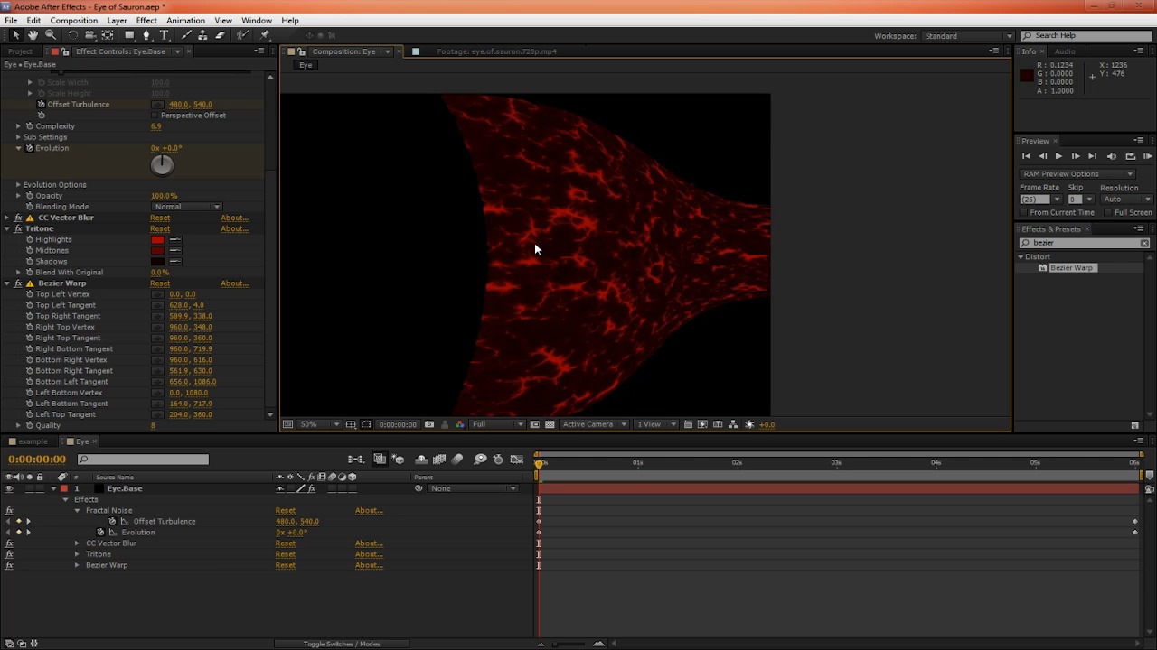Select the Horizontal Type tool
The height and width of the screenshot is (650, 1157).
click(164, 35)
